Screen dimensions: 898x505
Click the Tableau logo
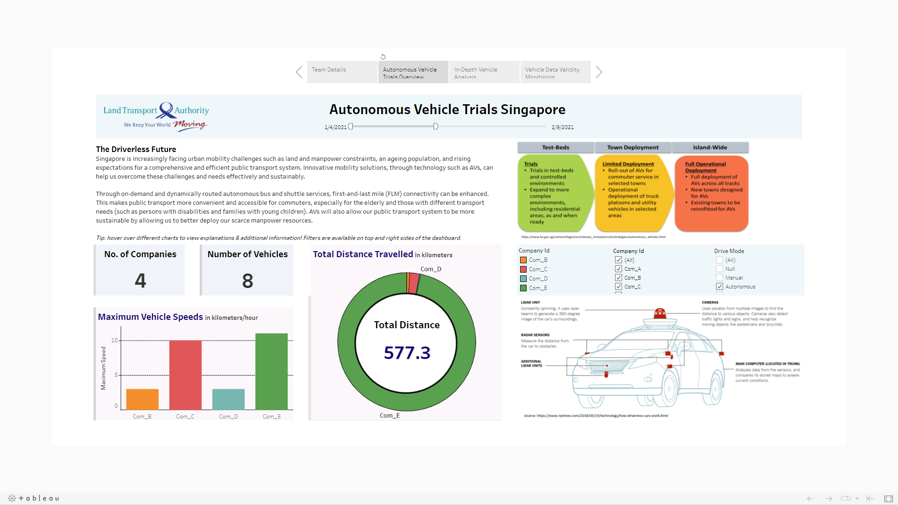34,498
